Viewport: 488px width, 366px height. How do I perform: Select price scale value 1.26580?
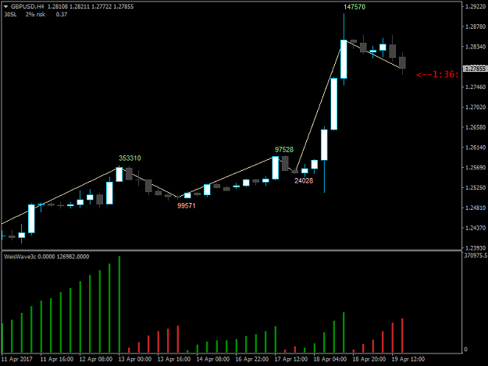pyautogui.click(x=476, y=127)
